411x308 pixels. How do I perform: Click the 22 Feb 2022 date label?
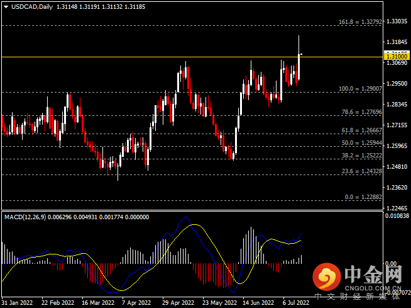pos(58,303)
